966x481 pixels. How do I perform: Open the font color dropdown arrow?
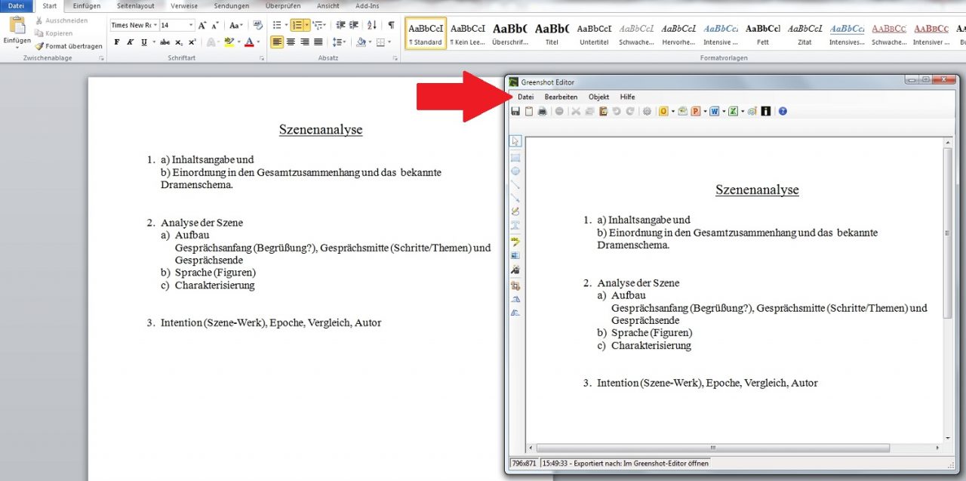(x=258, y=42)
